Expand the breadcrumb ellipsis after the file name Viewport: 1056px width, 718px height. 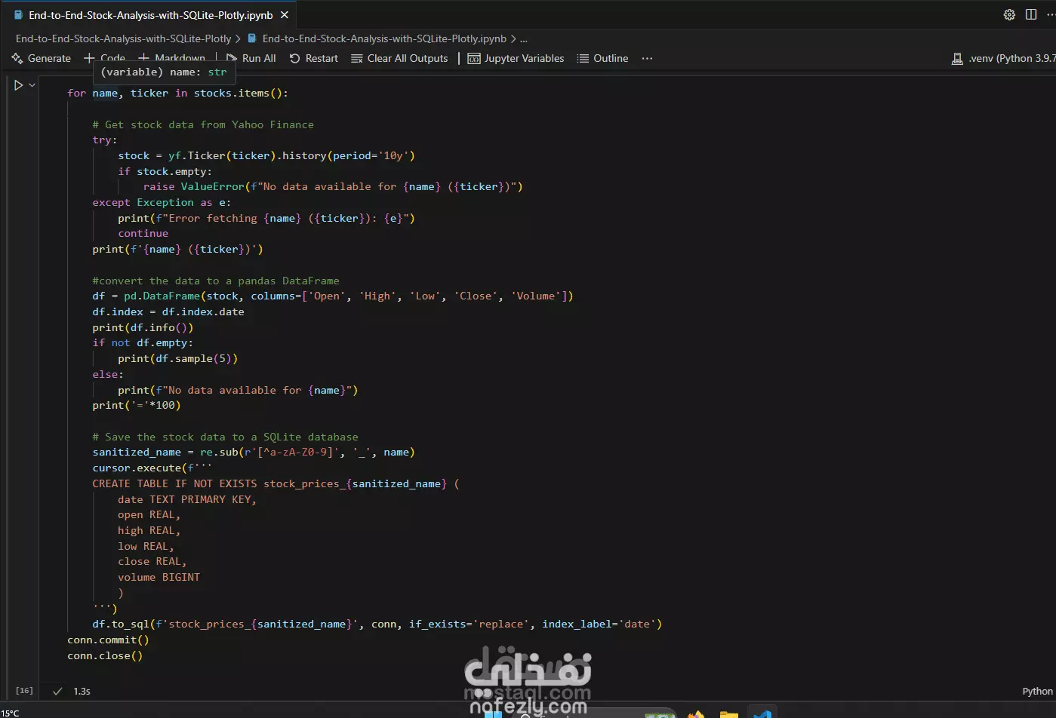[x=524, y=38]
